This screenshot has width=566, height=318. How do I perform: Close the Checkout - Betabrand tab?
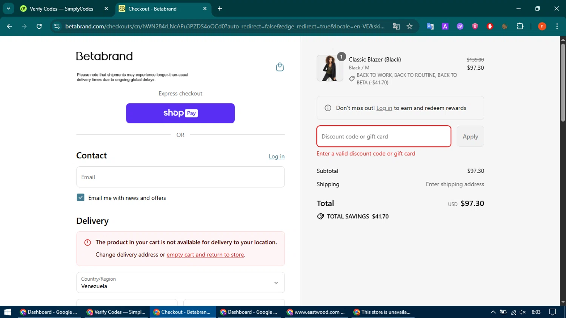coord(205,9)
